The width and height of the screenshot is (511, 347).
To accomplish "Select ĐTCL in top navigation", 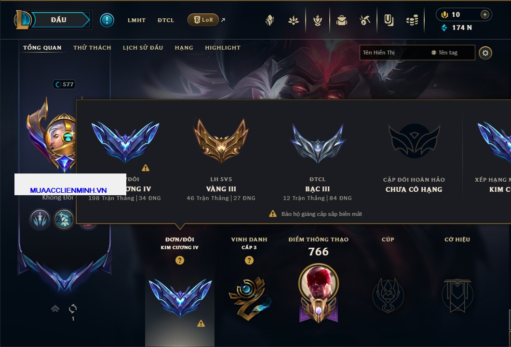I will (165, 20).
